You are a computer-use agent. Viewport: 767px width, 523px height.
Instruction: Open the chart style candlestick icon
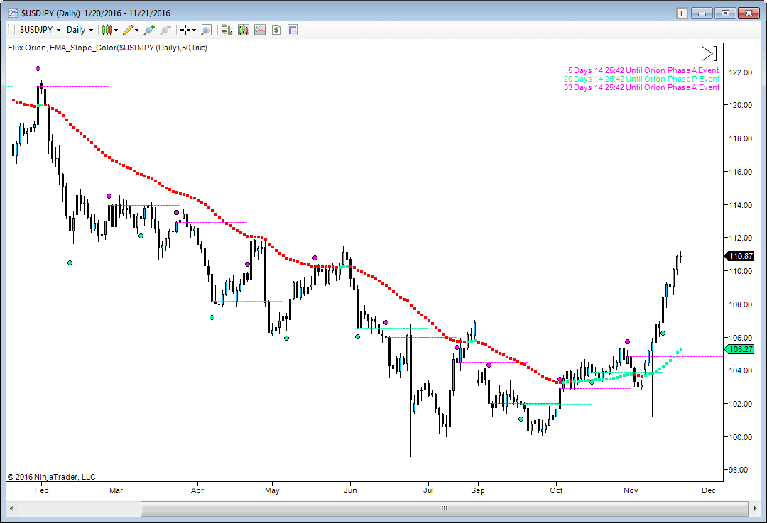click(x=107, y=30)
